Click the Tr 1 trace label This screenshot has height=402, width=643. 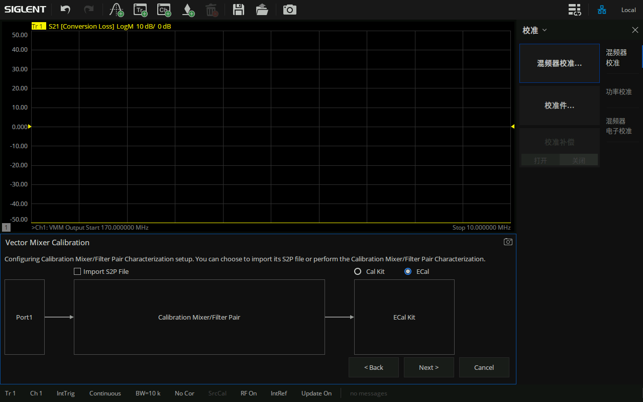(x=38, y=26)
